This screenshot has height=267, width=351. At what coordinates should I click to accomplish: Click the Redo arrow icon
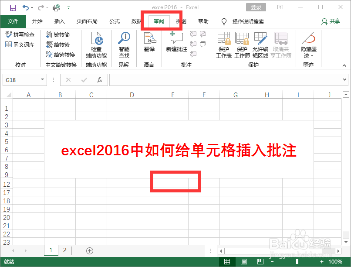41,7
